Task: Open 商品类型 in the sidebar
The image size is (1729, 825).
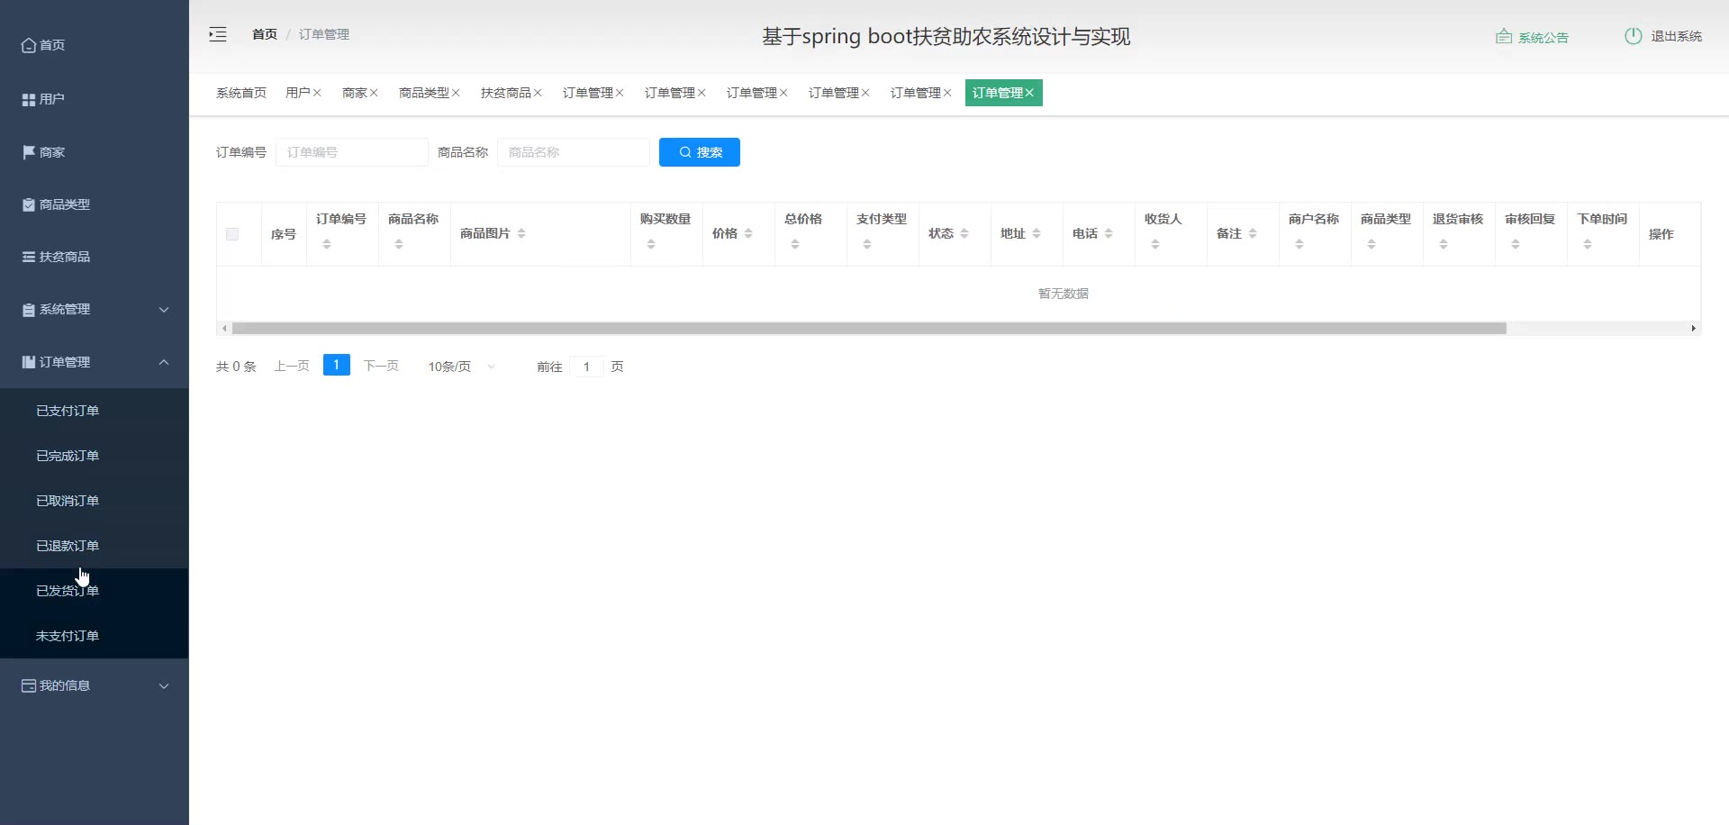Action: [x=56, y=204]
